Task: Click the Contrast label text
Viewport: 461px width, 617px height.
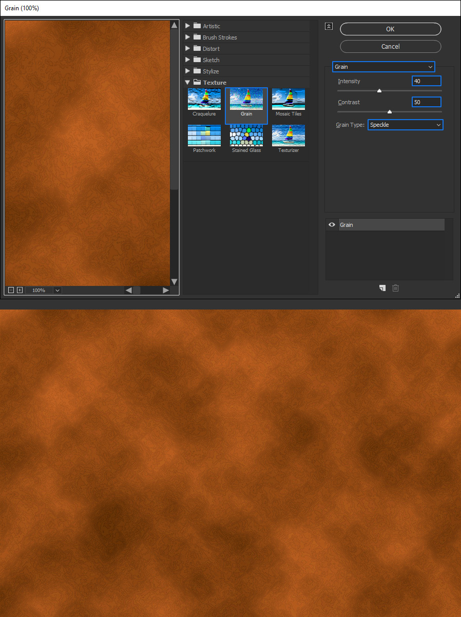Action: click(349, 102)
